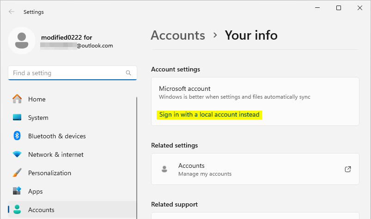This screenshot has height=219, width=371.
Task: Open Network & internet settings
Action: pos(72,154)
